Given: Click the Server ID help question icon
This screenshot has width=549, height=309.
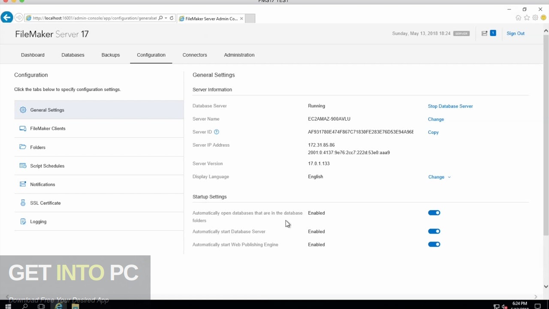Looking at the screenshot, I should pyautogui.click(x=217, y=132).
